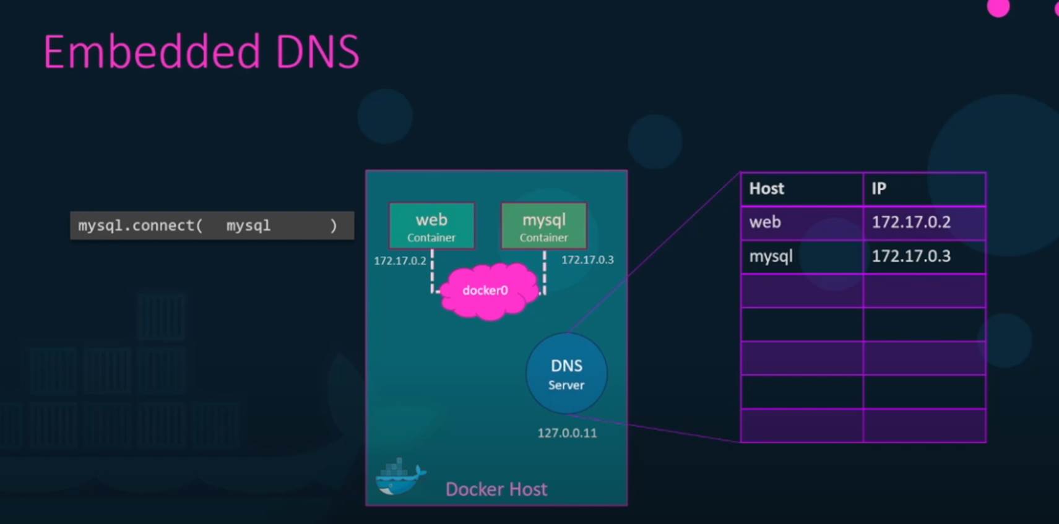Select the pink docker0 cloud shape
The height and width of the screenshot is (524, 1059).
coord(488,291)
